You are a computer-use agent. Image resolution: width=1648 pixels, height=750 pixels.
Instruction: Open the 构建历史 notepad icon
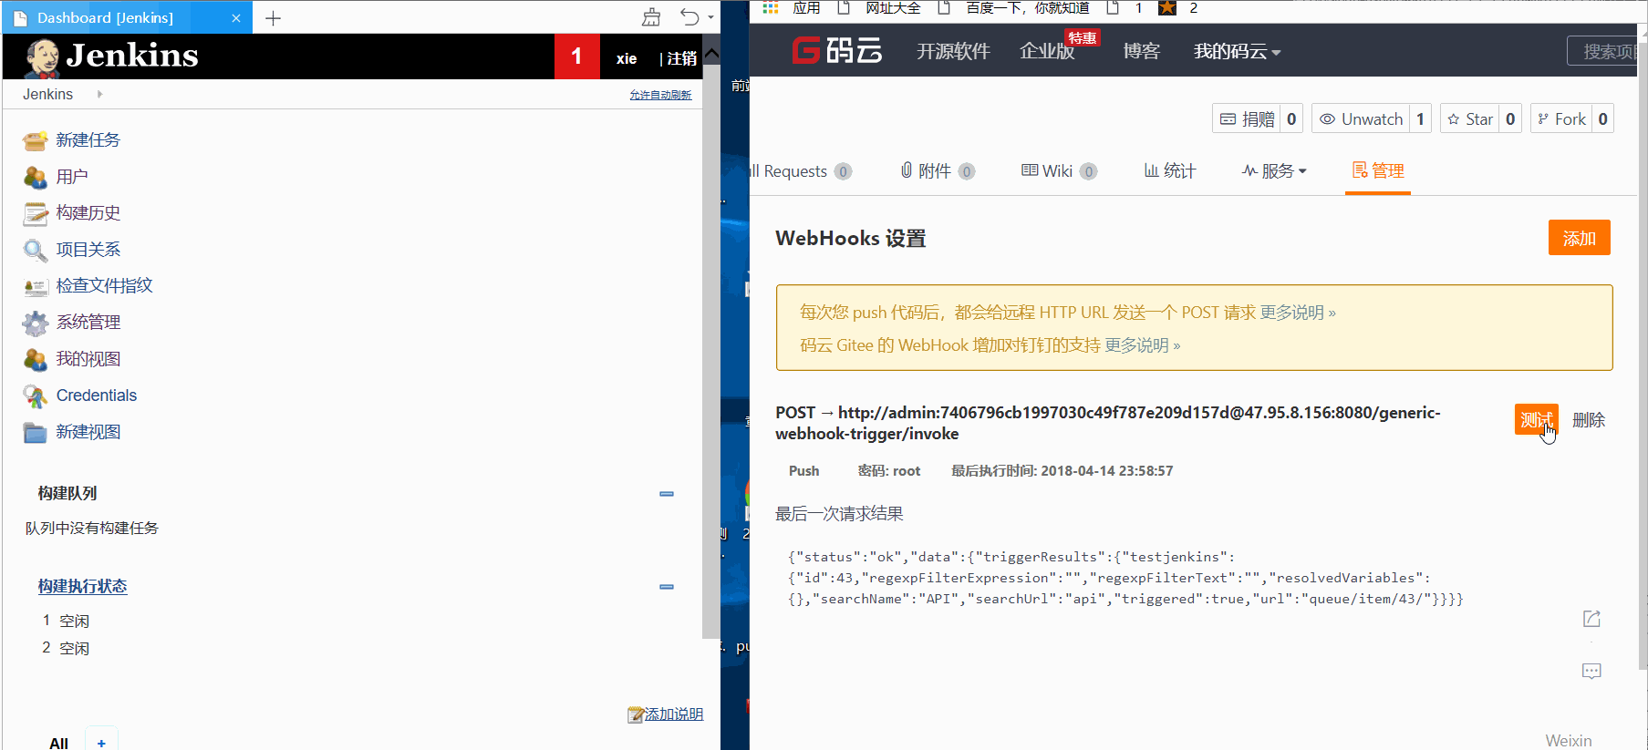tap(36, 213)
